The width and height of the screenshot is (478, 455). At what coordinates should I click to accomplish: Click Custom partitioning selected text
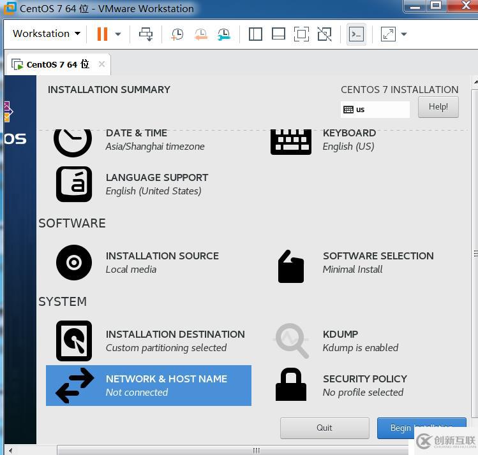tap(166, 347)
